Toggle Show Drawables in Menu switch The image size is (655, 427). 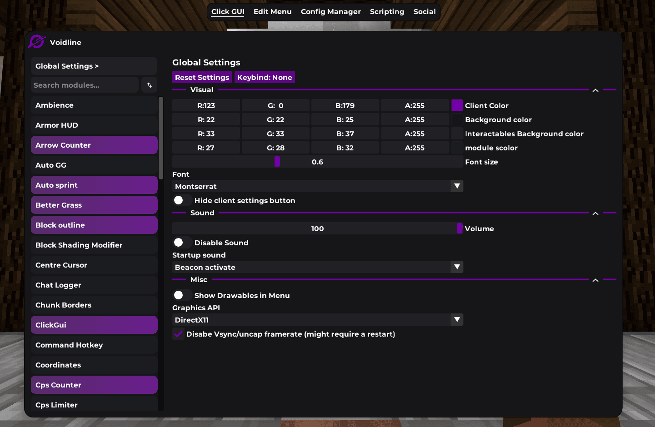tap(182, 295)
